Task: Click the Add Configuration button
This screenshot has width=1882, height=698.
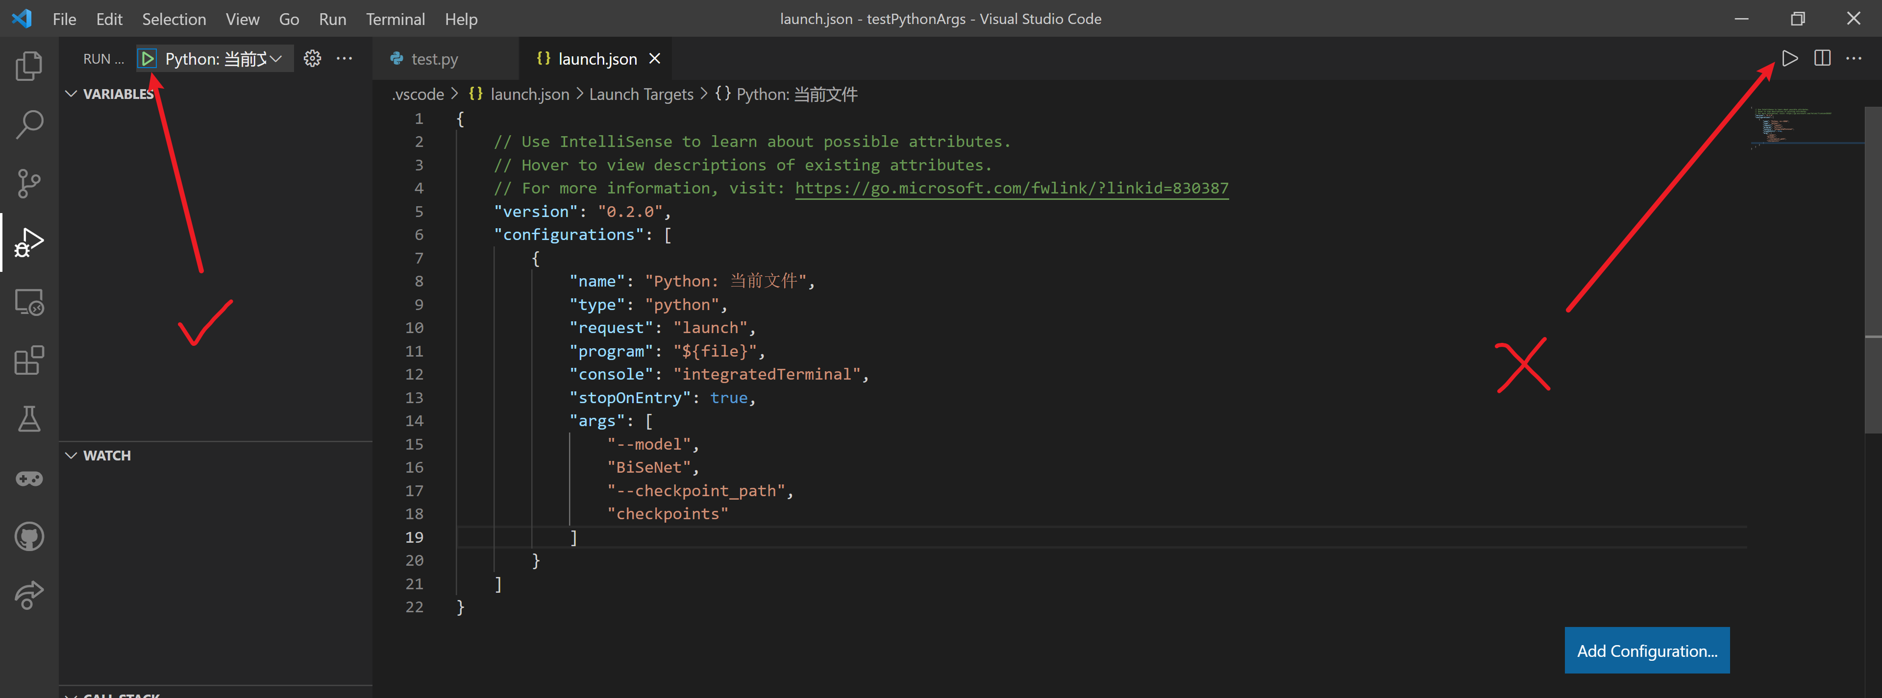Action: tap(1646, 650)
